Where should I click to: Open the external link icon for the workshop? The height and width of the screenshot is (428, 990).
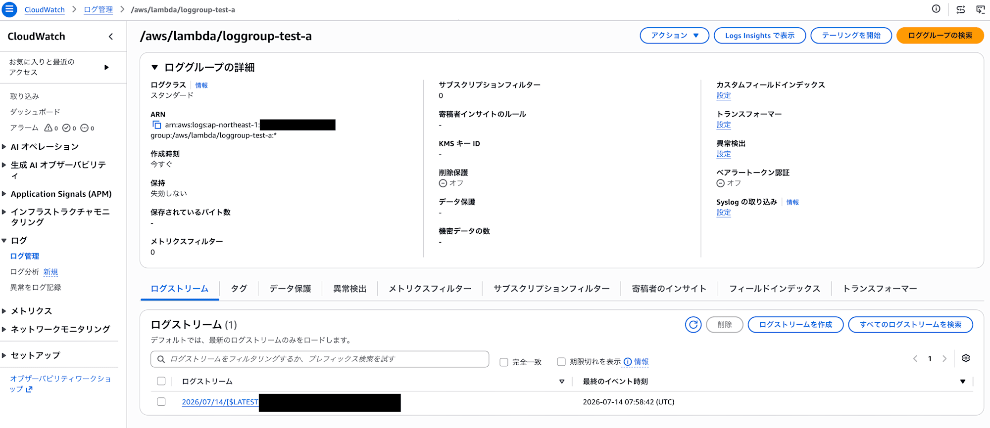tap(29, 389)
